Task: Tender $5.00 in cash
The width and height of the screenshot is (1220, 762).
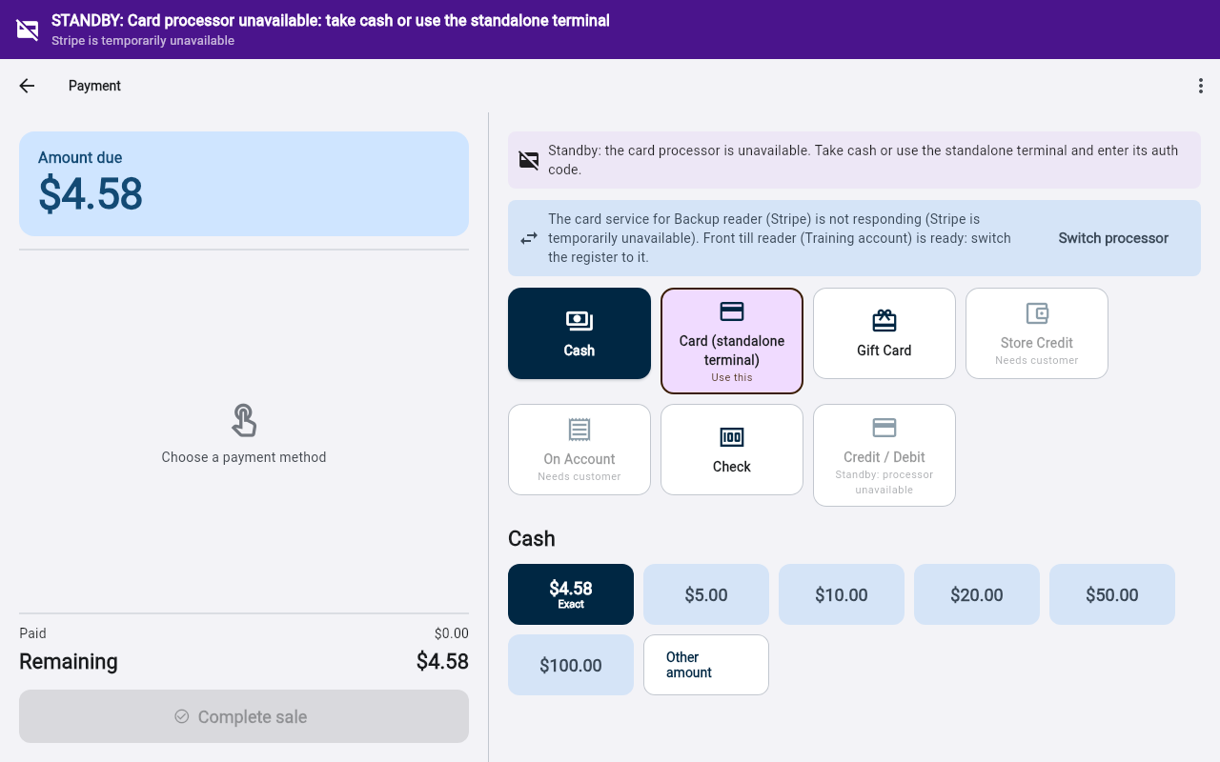Action: [x=706, y=594]
